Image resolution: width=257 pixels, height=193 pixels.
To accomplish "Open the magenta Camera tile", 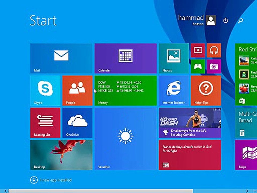I will 214,66.
